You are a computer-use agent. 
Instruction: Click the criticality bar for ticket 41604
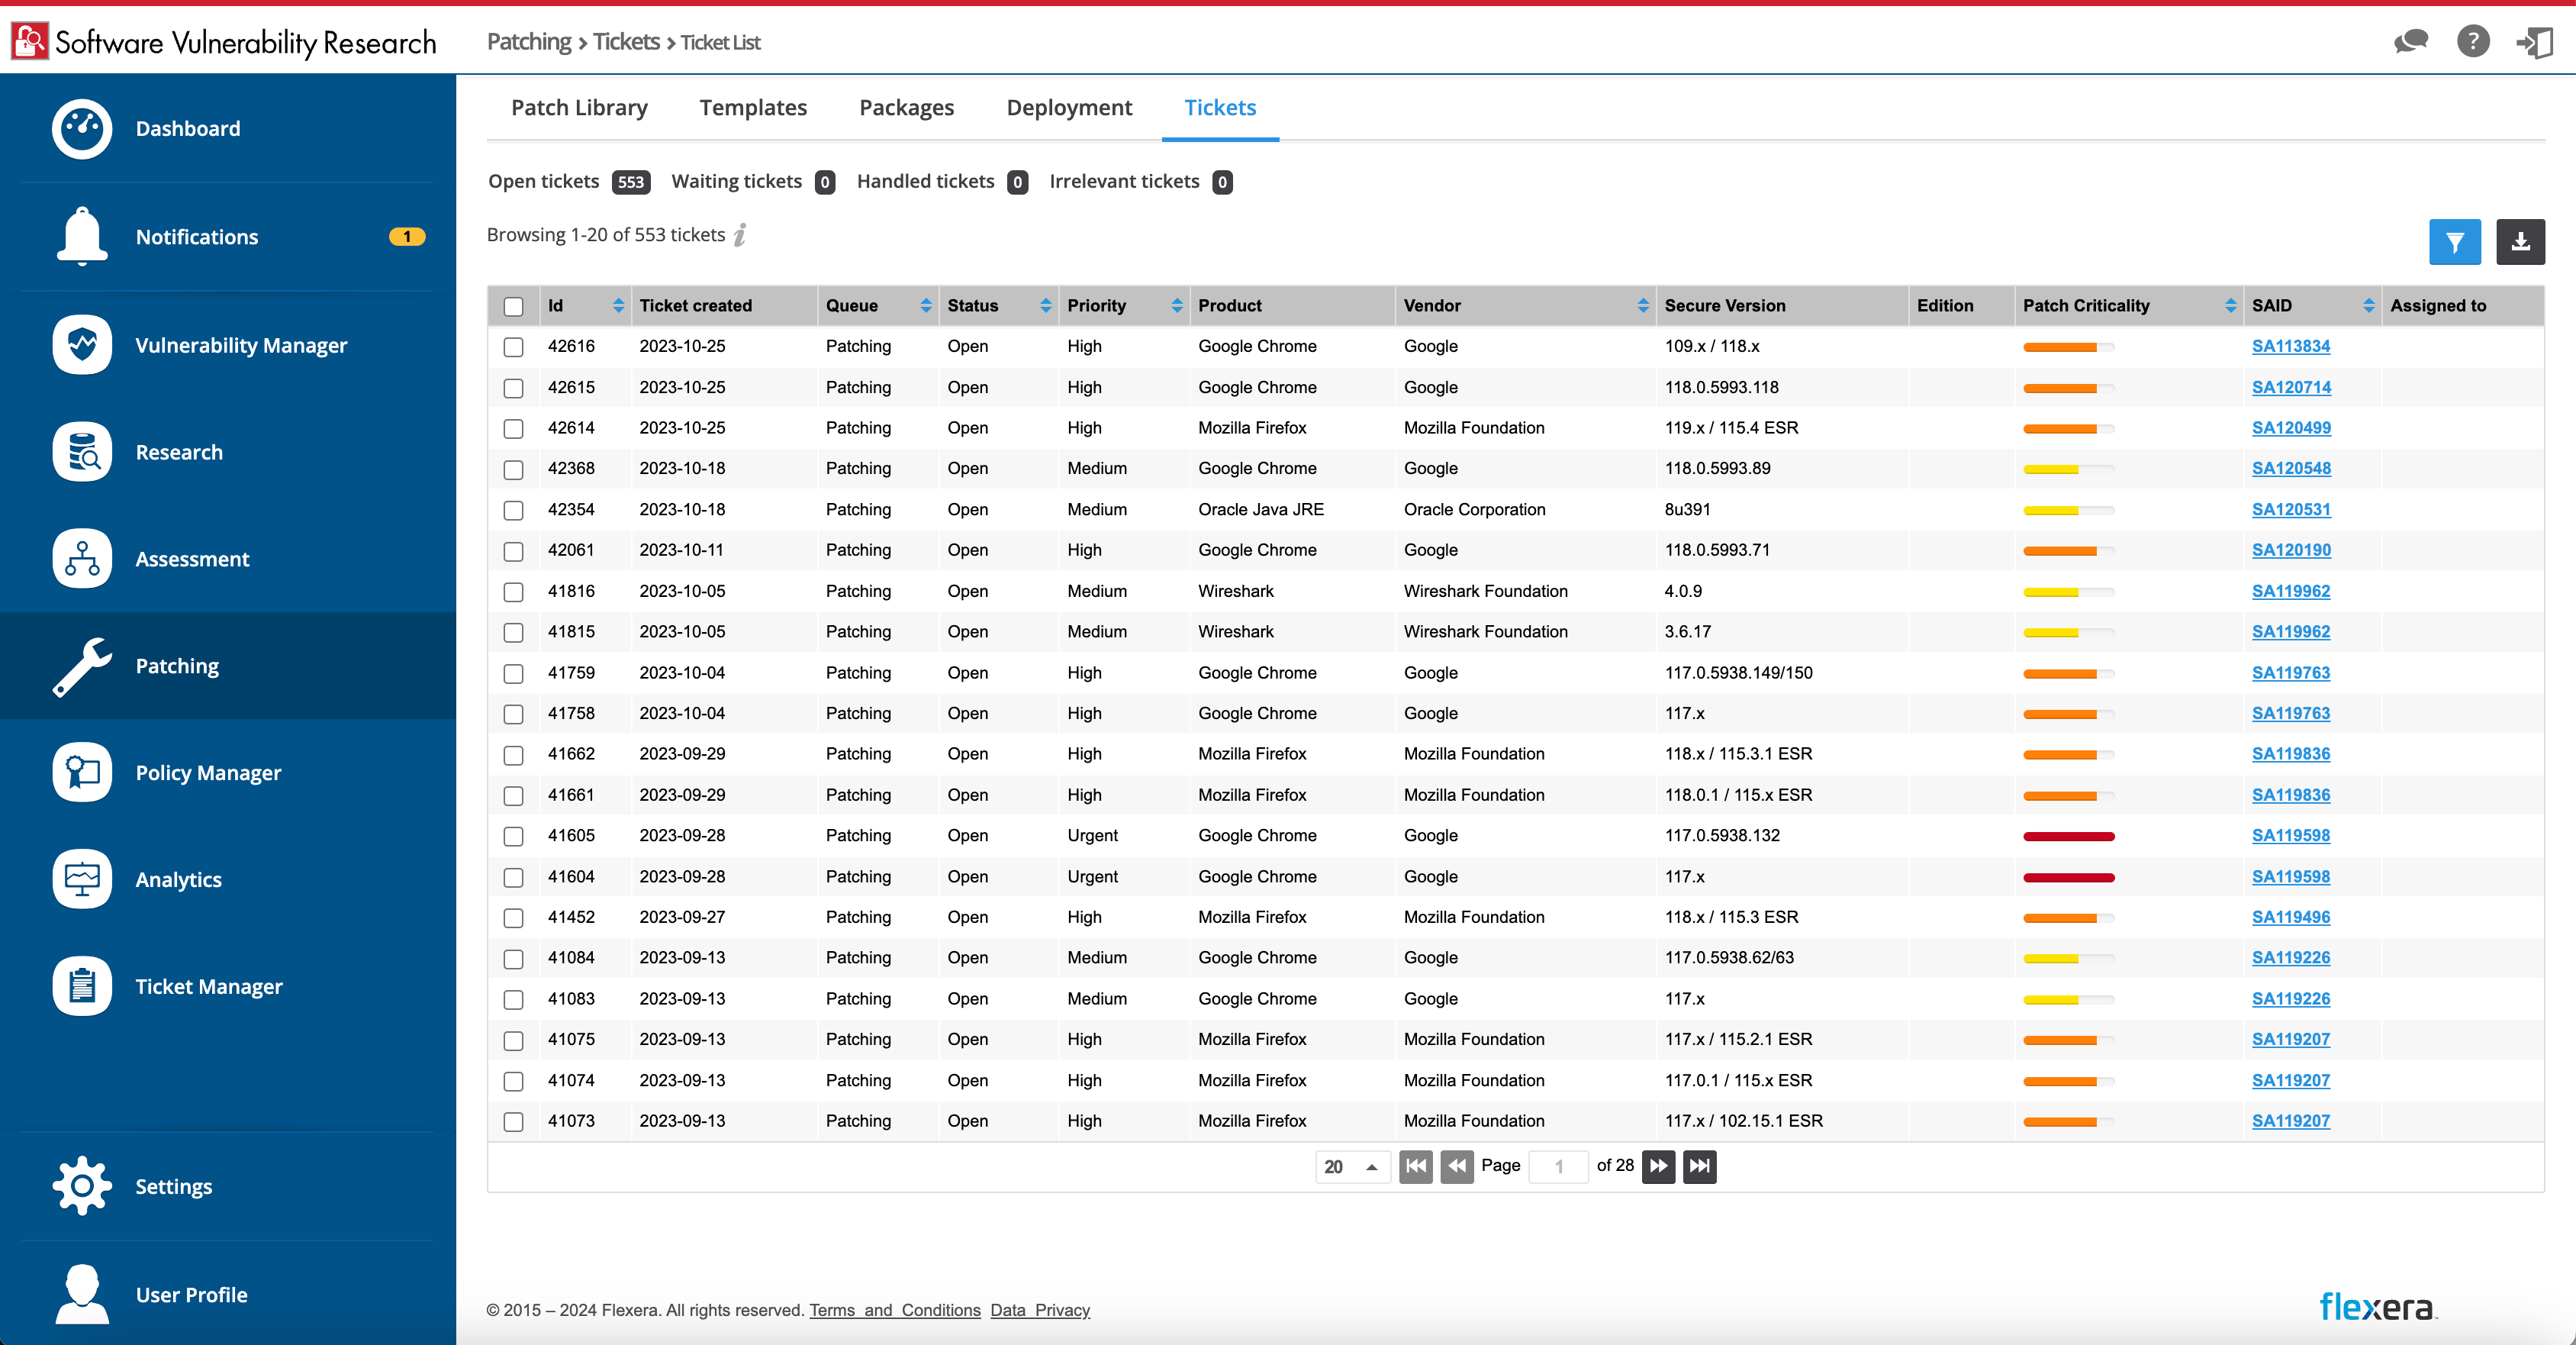(x=2068, y=876)
